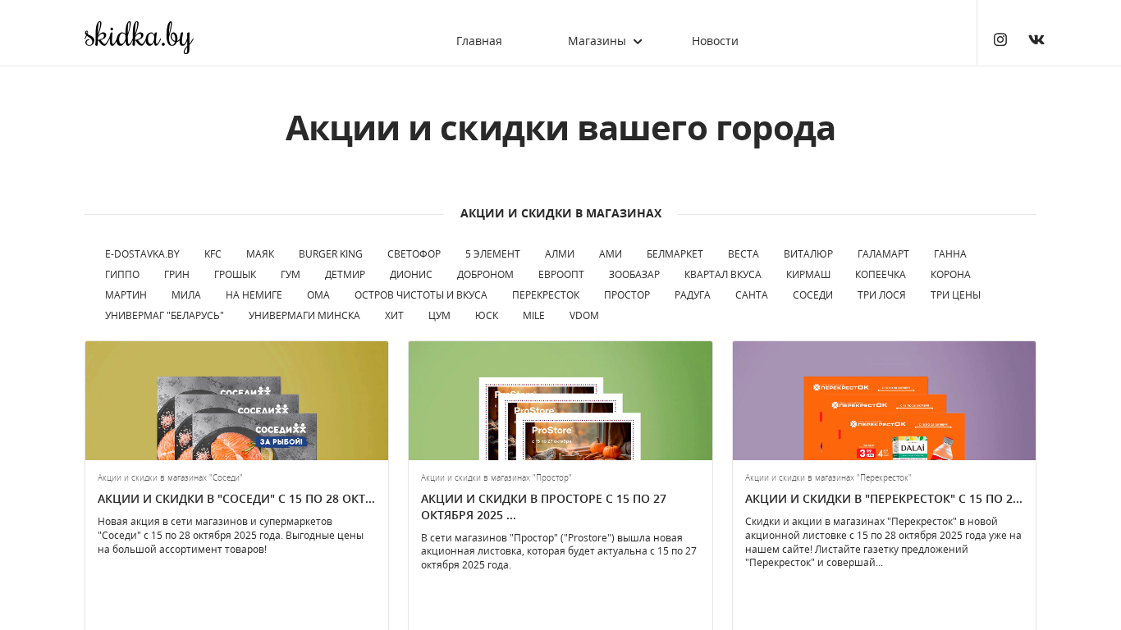1121x630 pixels.
Task: Choose the МИЛА store link
Action: [x=186, y=294]
